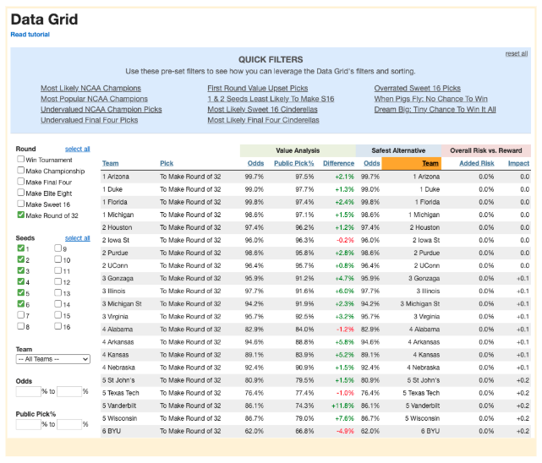Open the All Teams dropdown

(52, 359)
